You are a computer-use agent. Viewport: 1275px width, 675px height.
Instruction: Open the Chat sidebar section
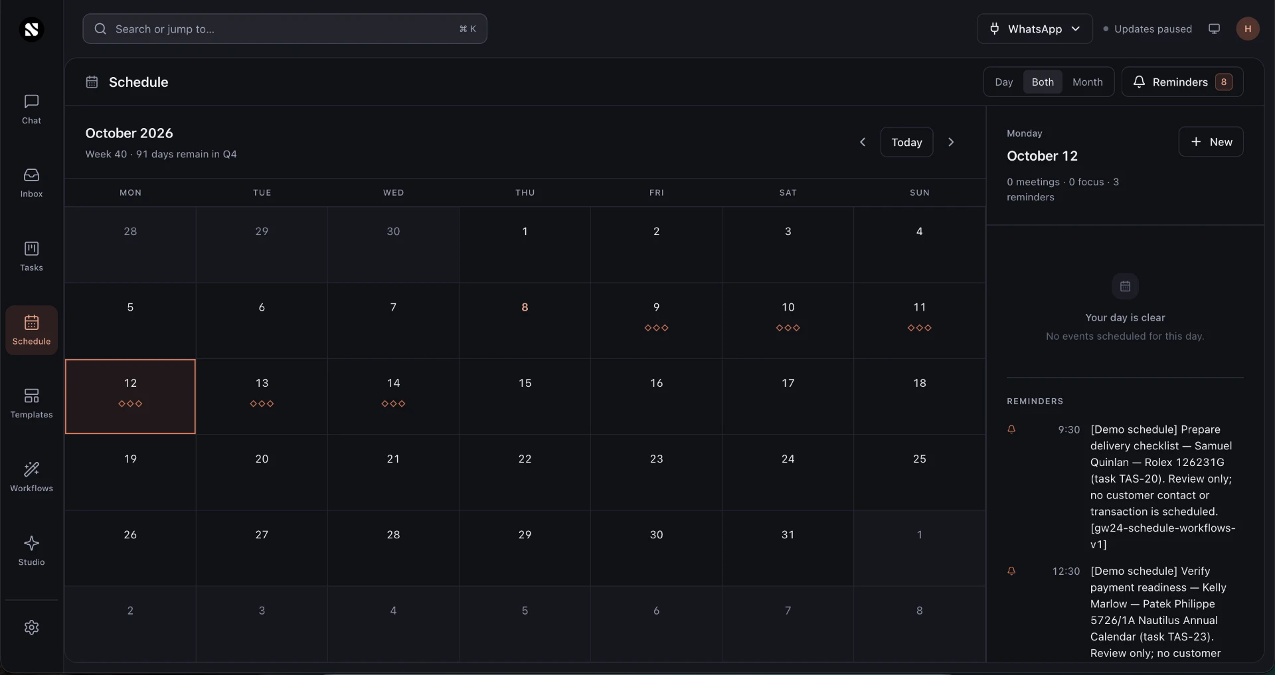[x=31, y=110]
